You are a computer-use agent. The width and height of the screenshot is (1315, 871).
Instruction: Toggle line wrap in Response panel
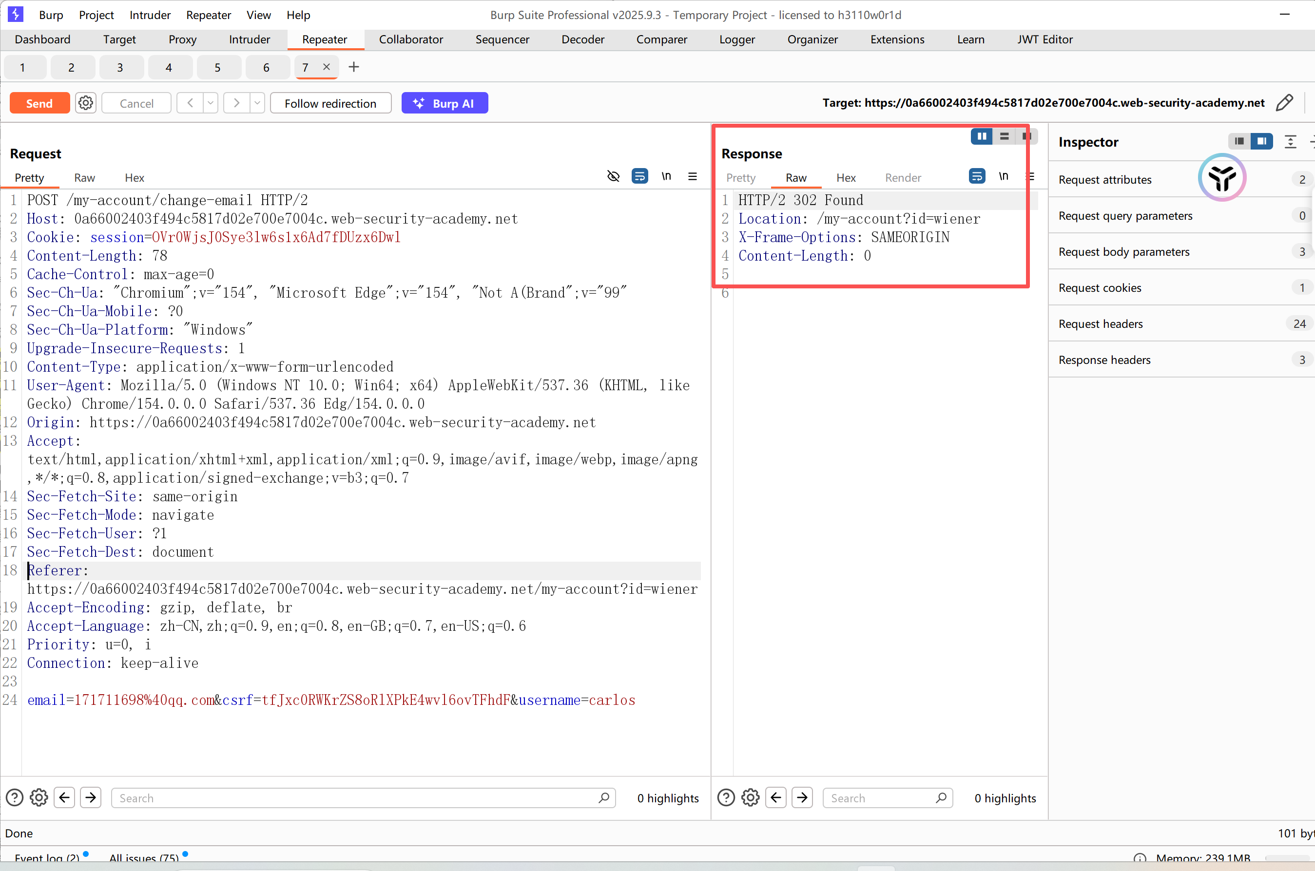point(977,176)
